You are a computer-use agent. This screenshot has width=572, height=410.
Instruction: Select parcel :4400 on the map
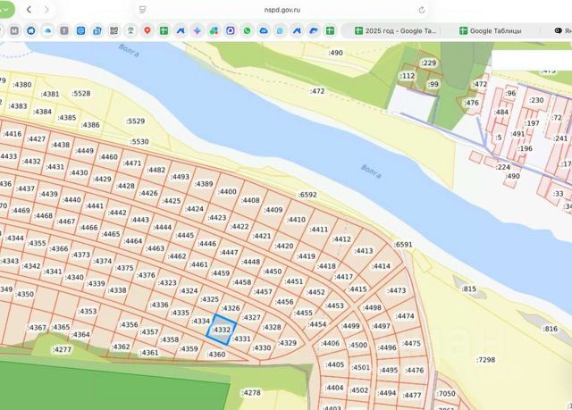[227, 191]
